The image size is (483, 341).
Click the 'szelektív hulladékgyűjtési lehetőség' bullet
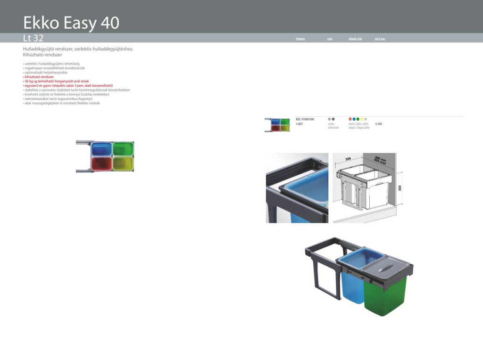pos(51,64)
